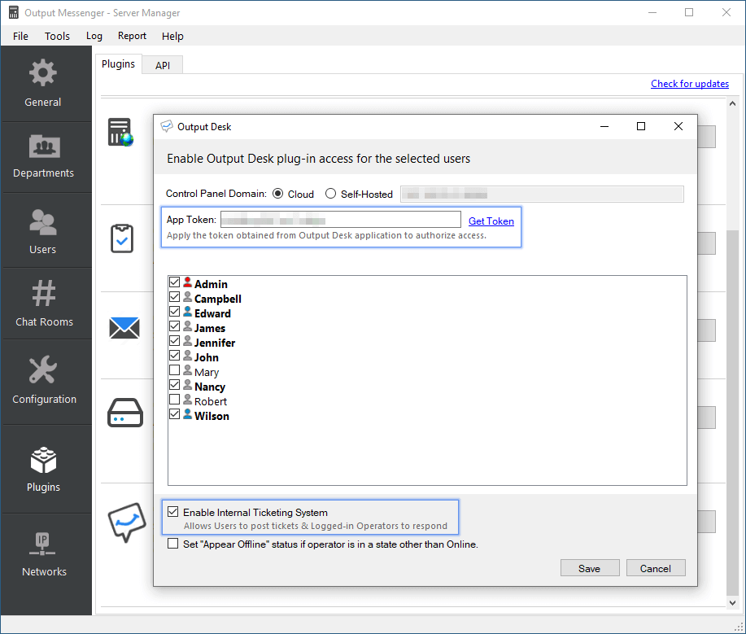
Task: Select the Edward user name
Action: pyautogui.click(x=212, y=313)
